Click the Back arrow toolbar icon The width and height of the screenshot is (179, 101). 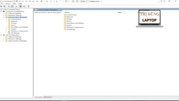1,6
